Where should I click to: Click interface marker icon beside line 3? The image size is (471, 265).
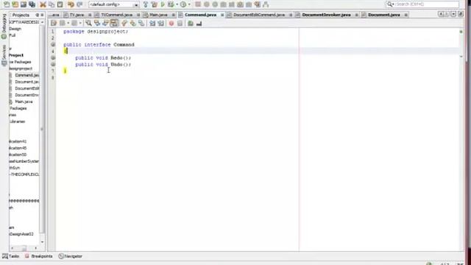(x=53, y=44)
